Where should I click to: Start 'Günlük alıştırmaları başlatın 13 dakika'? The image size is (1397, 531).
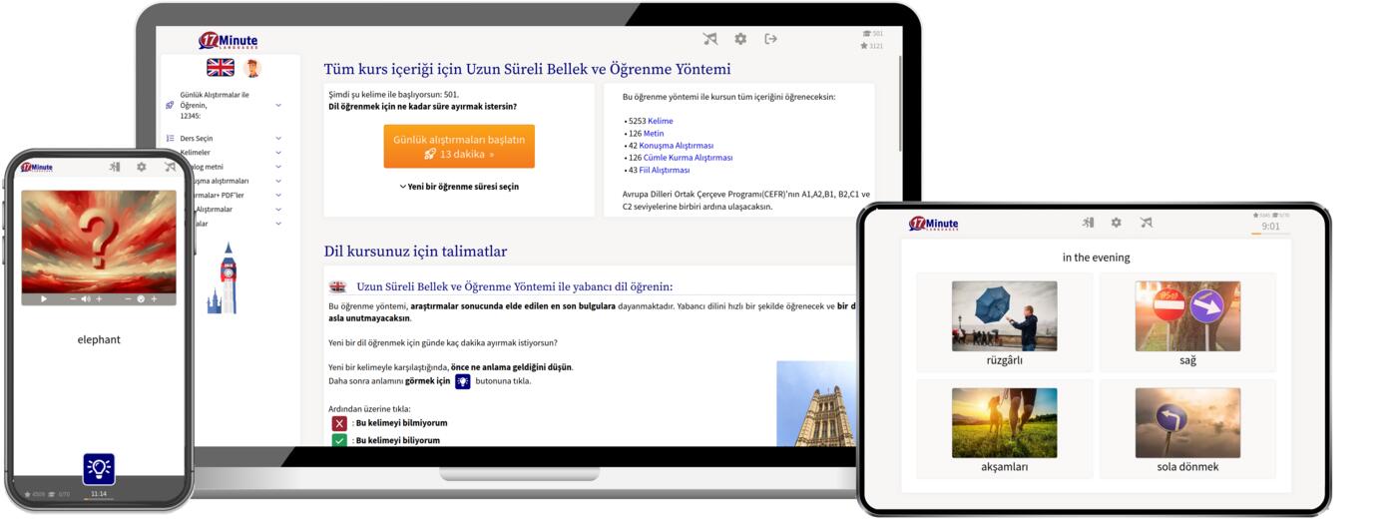459,147
